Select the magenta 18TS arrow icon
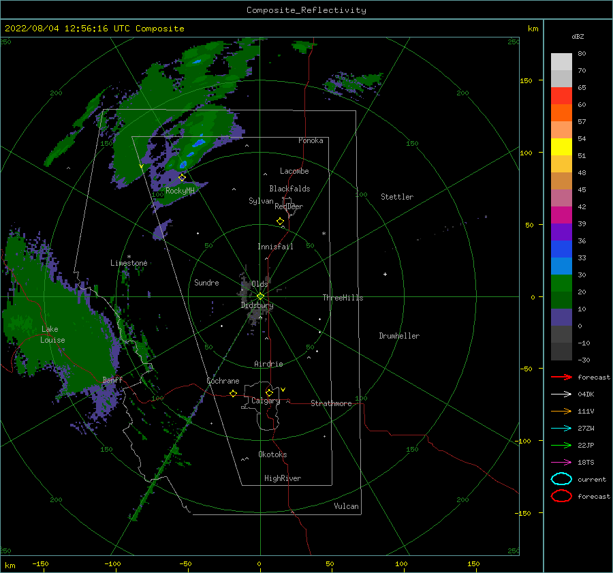The image size is (613, 573). (x=561, y=463)
